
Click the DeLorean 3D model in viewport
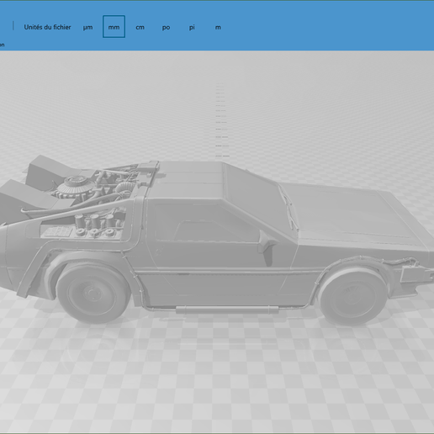(x=217, y=241)
